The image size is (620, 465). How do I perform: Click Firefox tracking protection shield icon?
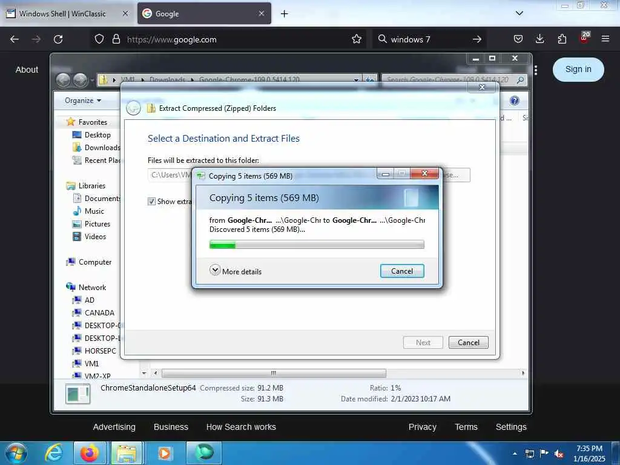click(x=99, y=39)
